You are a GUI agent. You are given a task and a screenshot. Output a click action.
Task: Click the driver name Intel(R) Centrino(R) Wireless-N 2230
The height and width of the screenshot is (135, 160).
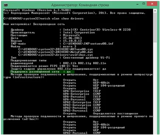click(x=97, y=30)
